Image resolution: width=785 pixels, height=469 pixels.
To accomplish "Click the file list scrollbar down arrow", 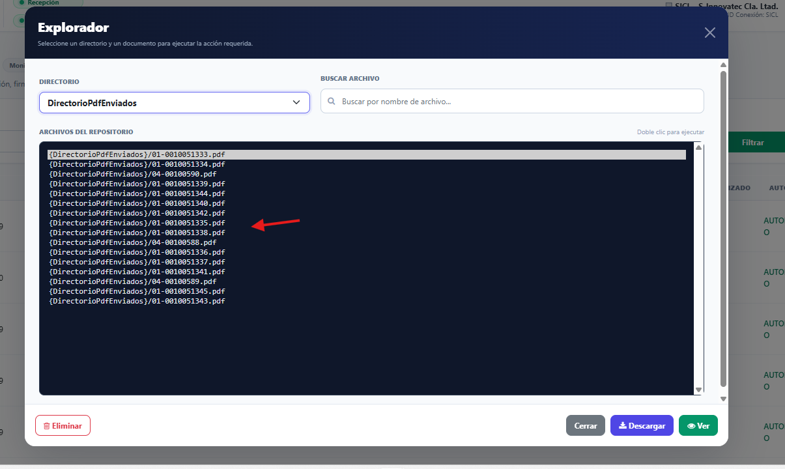I will click(x=698, y=390).
